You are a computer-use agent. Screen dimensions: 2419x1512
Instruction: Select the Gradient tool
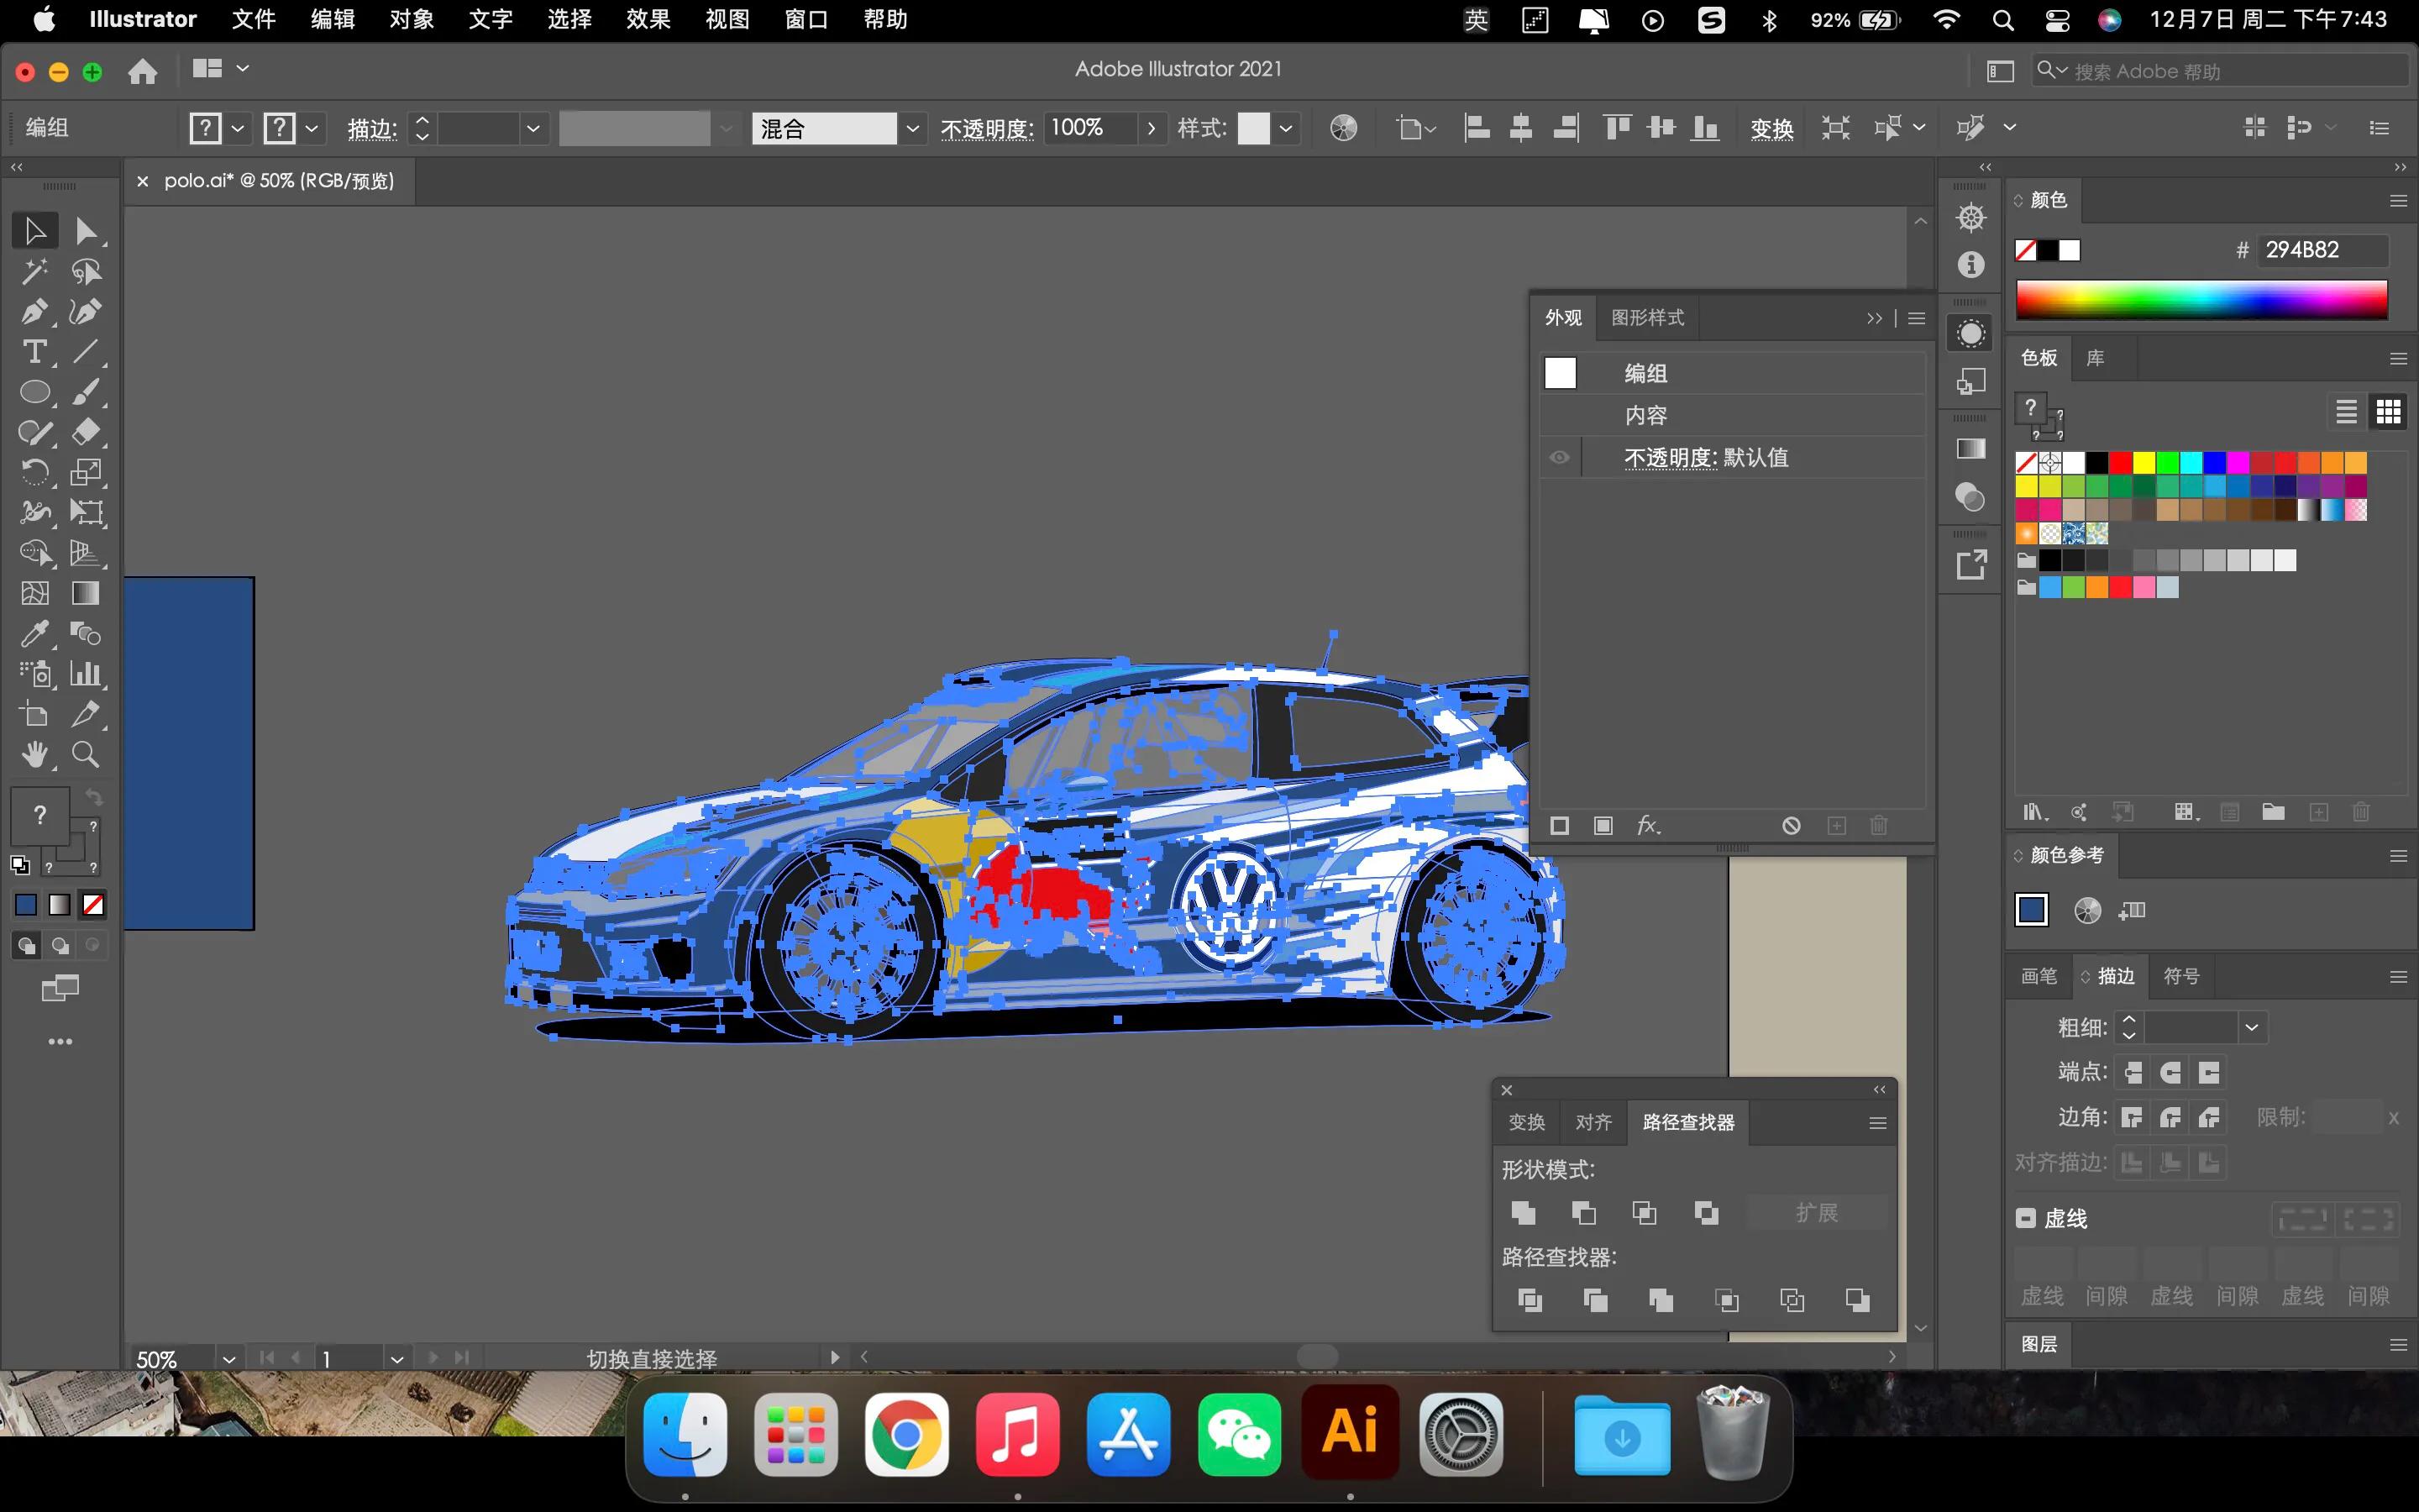coord(86,593)
